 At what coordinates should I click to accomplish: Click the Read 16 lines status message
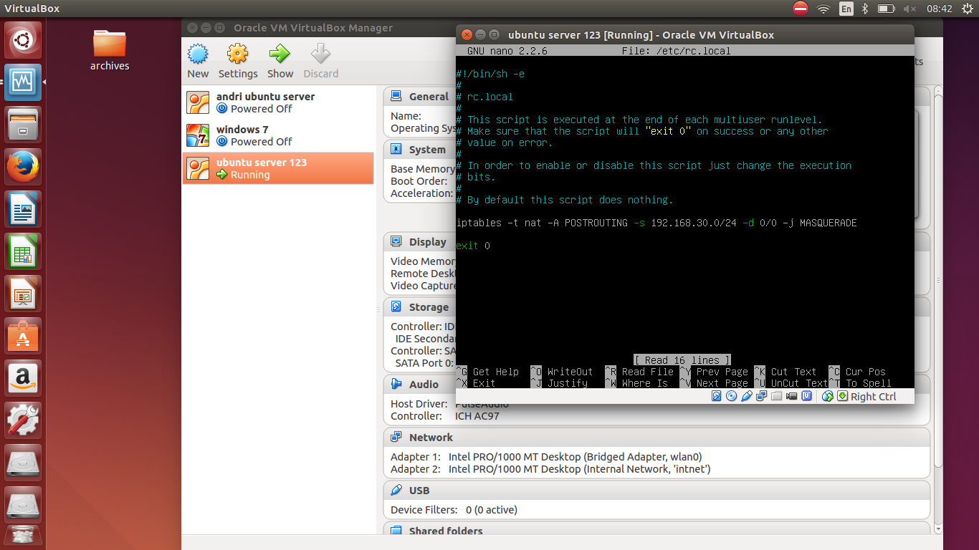click(682, 360)
